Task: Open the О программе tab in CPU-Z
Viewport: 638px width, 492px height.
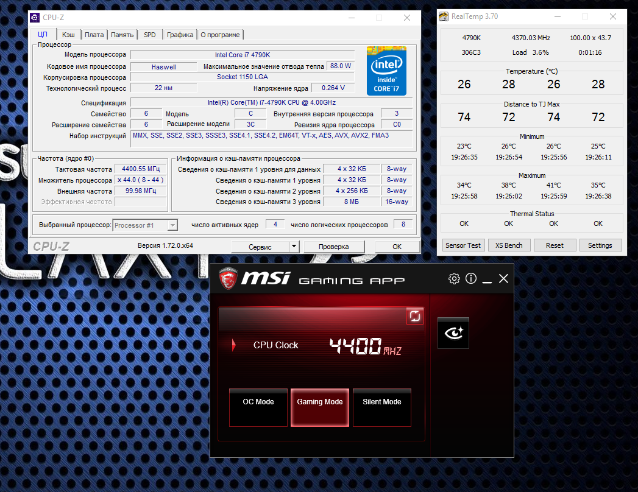Action: 220,35
